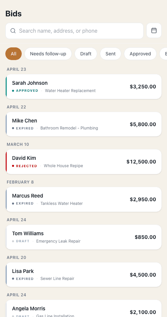The height and width of the screenshot is (317, 167).
Task: Switch to the Sent filter
Action: click(111, 54)
